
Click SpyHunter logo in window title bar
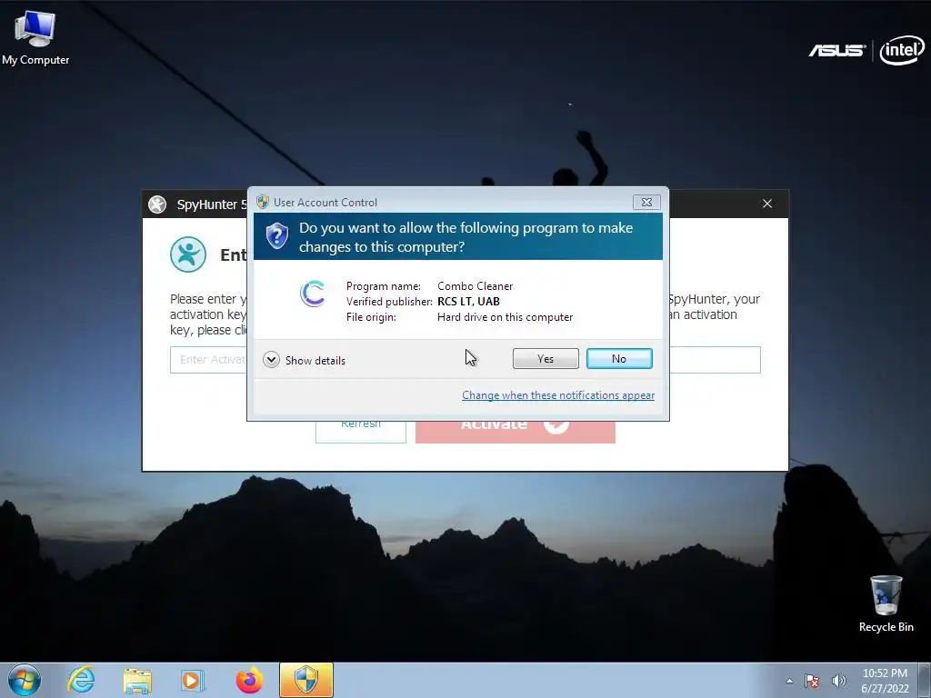[x=157, y=204]
